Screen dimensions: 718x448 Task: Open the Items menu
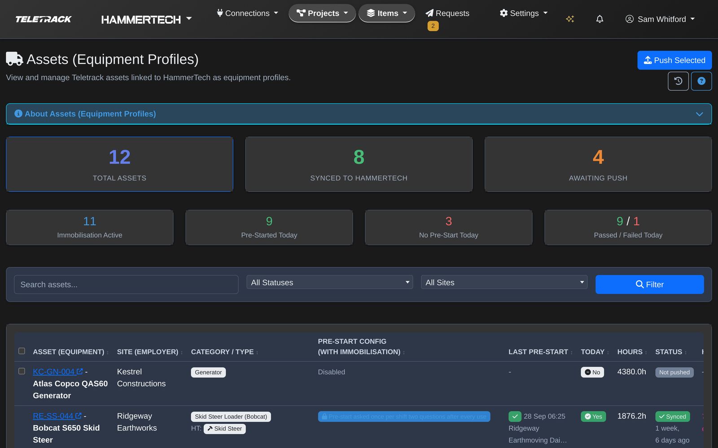(387, 13)
